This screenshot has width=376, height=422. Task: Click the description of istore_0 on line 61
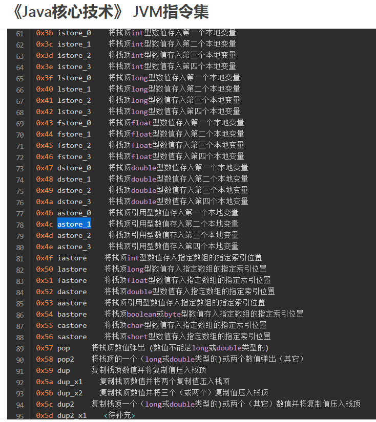[172, 33]
